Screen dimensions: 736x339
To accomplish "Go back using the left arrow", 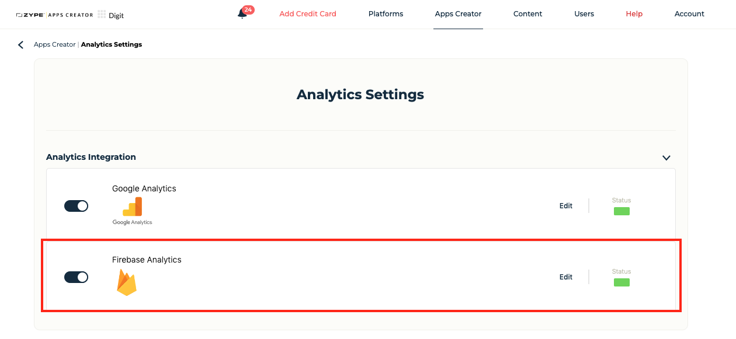I will tap(21, 45).
